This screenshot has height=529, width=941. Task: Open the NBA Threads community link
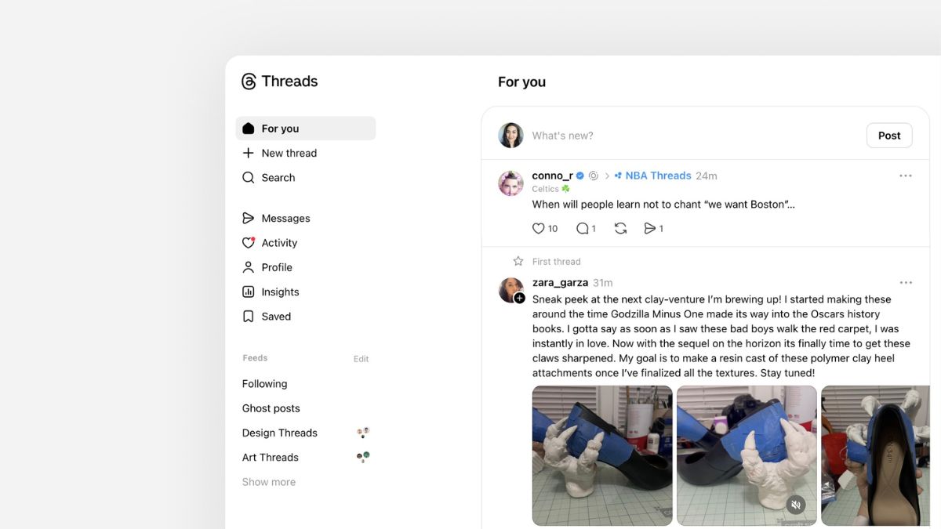click(657, 176)
